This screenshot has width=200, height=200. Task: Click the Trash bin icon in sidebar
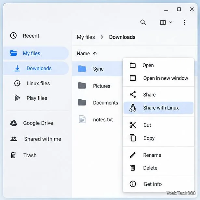point(13,155)
